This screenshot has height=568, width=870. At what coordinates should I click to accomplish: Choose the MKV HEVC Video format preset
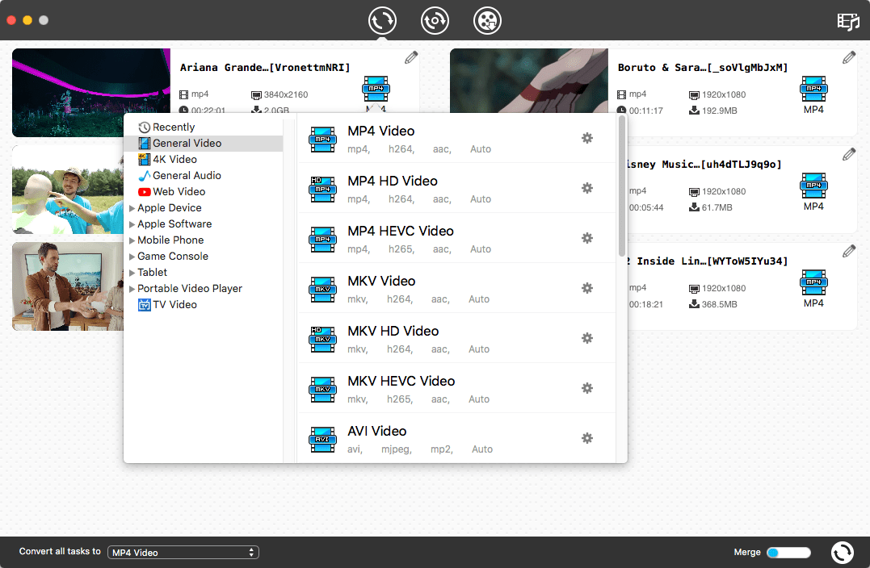coord(456,388)
